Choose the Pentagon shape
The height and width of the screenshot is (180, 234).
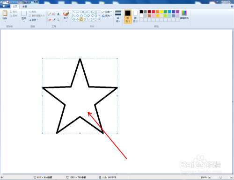(x=81, y=16)
